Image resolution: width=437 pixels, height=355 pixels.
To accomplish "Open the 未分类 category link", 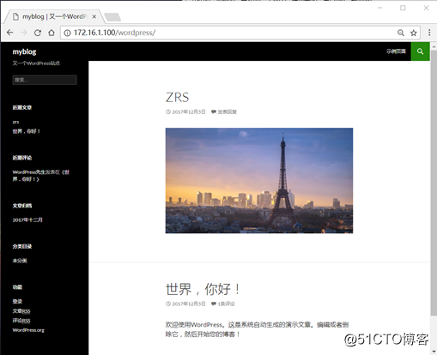I will pyautogui.click(x=20, y=261).
